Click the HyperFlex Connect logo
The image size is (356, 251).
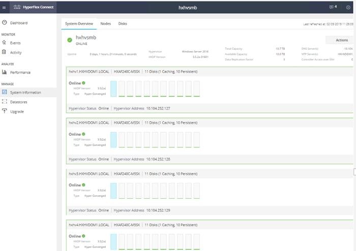click(x=34, y=7)
